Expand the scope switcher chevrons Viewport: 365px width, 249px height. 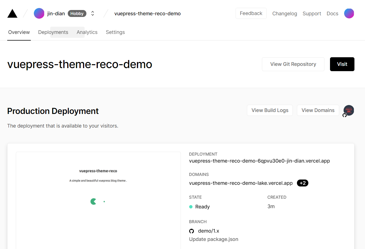[x=93, y=13]
